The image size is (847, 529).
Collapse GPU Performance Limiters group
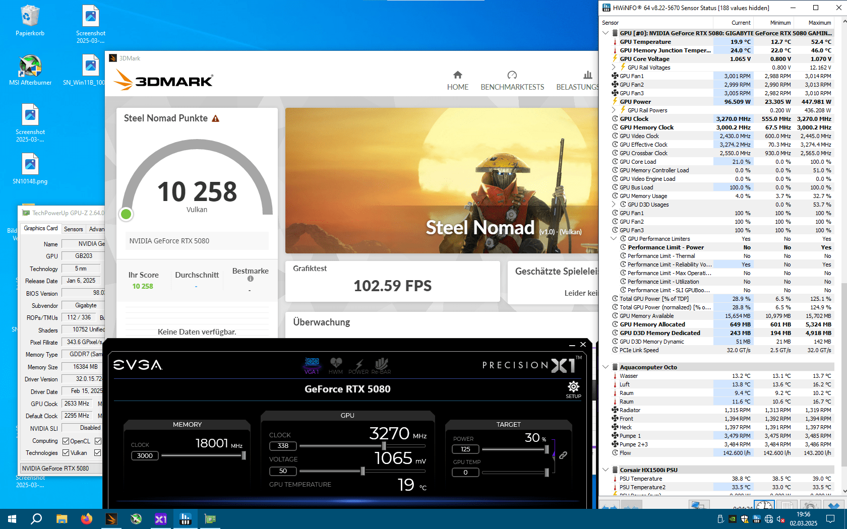614,239
